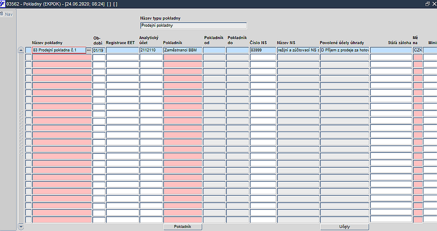Click Stálá záloha field of first row
Image resolution: width=437 pixels, height=231 pixels.
pos(391,50)
